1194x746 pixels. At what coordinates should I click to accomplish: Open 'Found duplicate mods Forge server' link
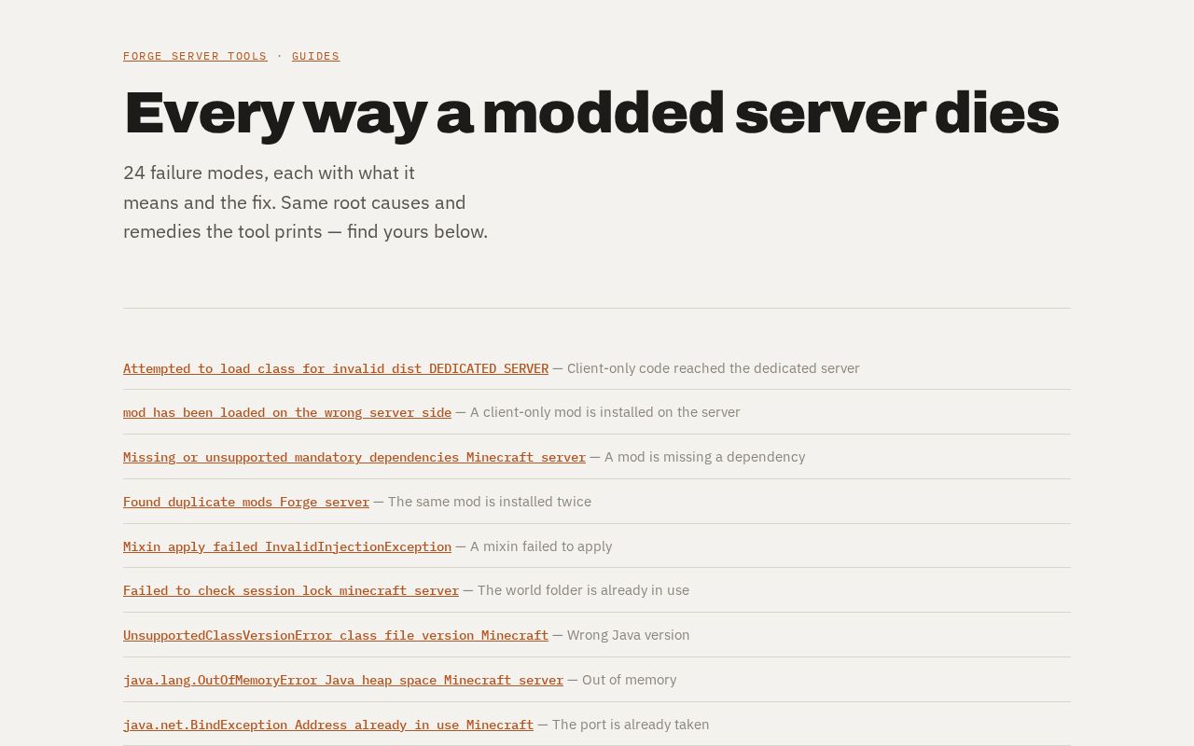click(246, 502)
